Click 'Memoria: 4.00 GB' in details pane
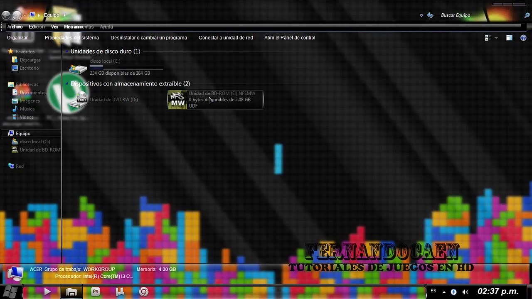Image resolution: width=532 pixels, height=299 pixels. [x=156, y=269]
